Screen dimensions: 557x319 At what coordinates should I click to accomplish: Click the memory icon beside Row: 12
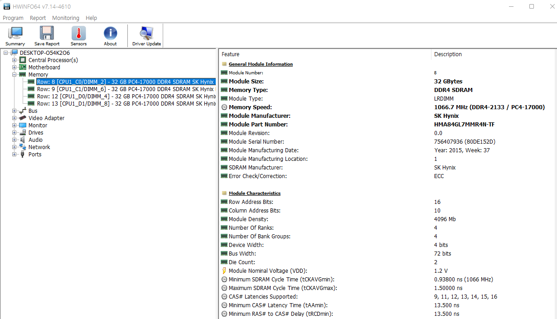click(x=31, y=96)
